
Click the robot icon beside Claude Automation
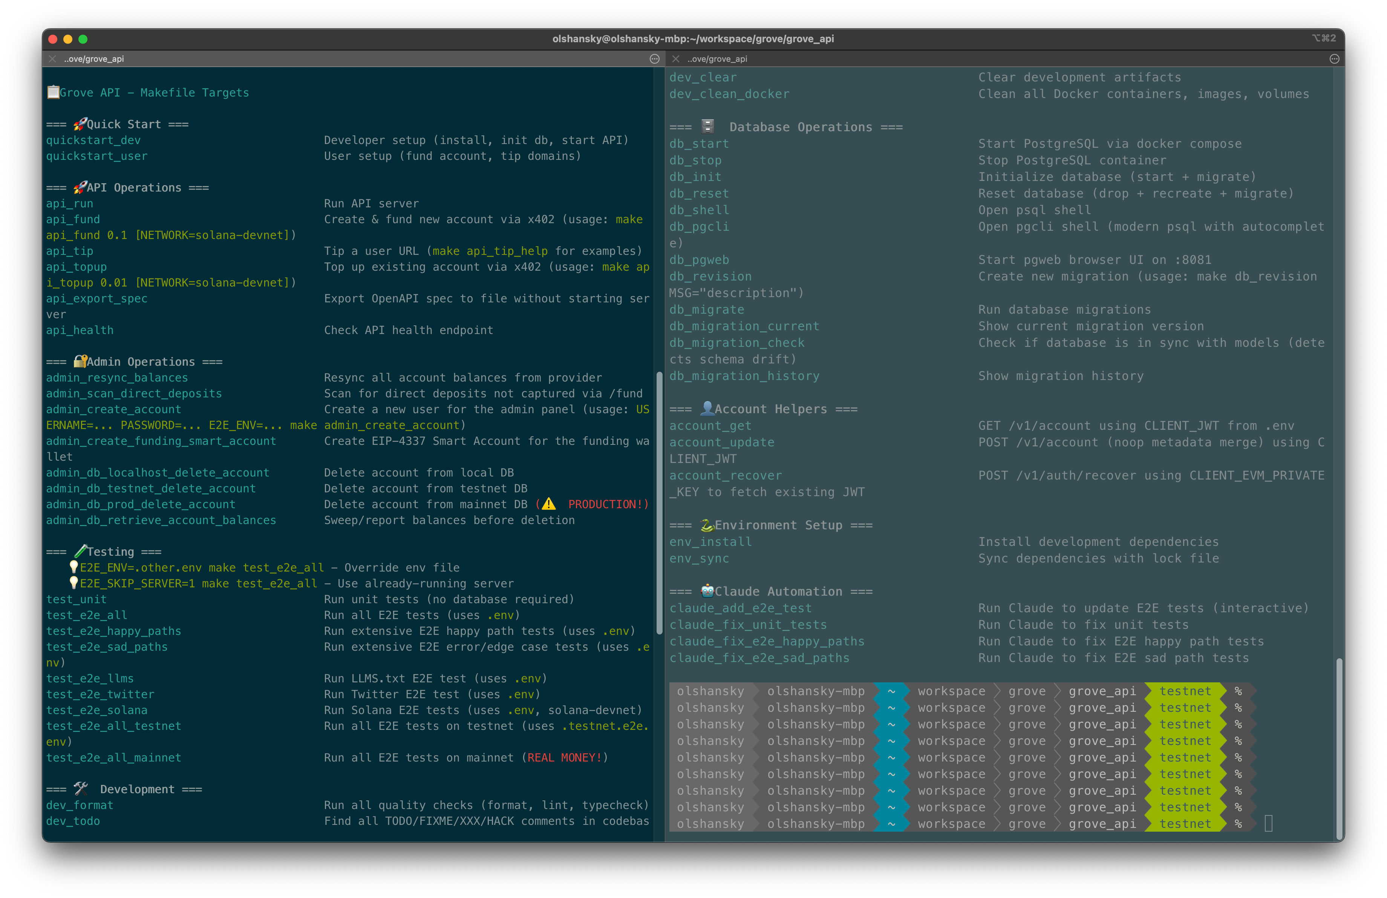click(x=707, y=591)
